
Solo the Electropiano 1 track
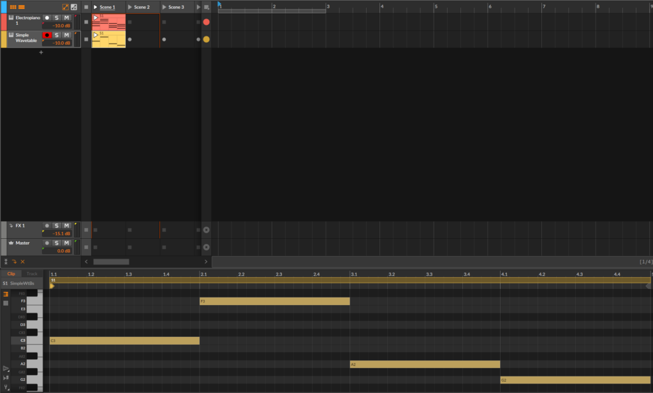[57, 17]
